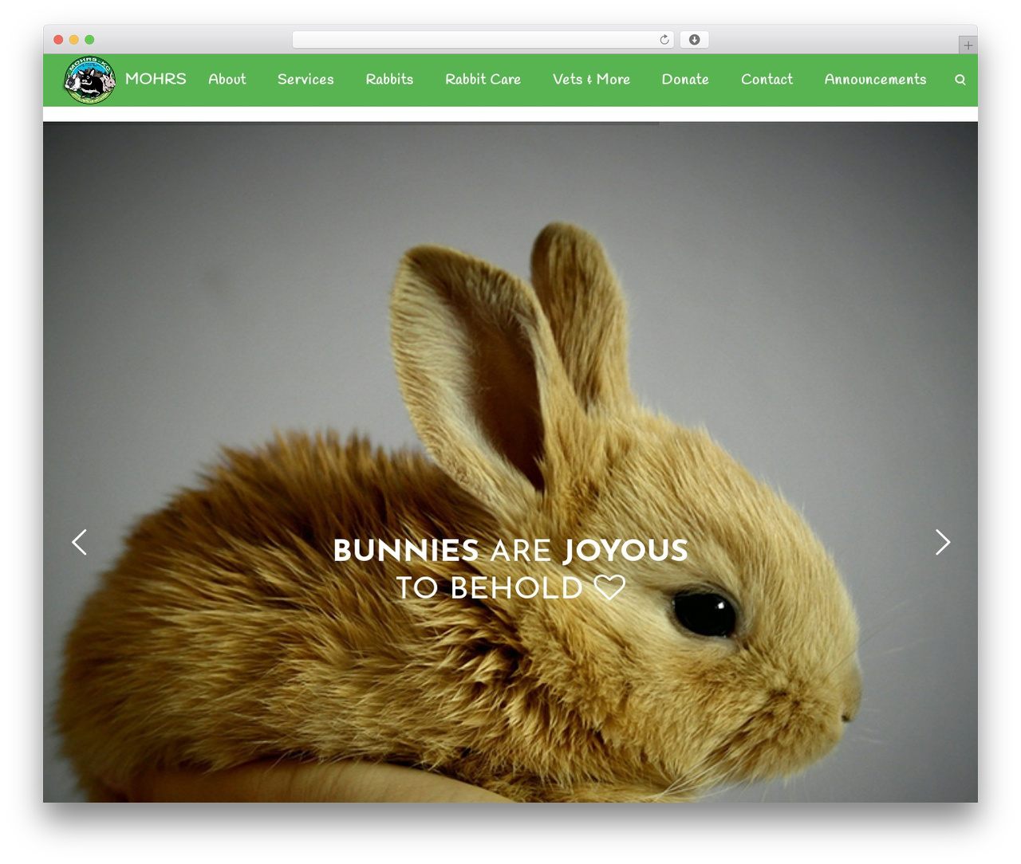Open a new browser tab with plus
Image resolution: width=1021 pixels, height=864 pixels.
pyautogui.click(x=968, y=45)
